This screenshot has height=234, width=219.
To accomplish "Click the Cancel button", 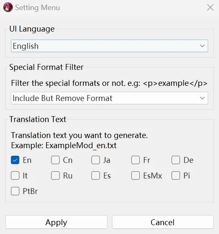I will click(x=163, y=222).
